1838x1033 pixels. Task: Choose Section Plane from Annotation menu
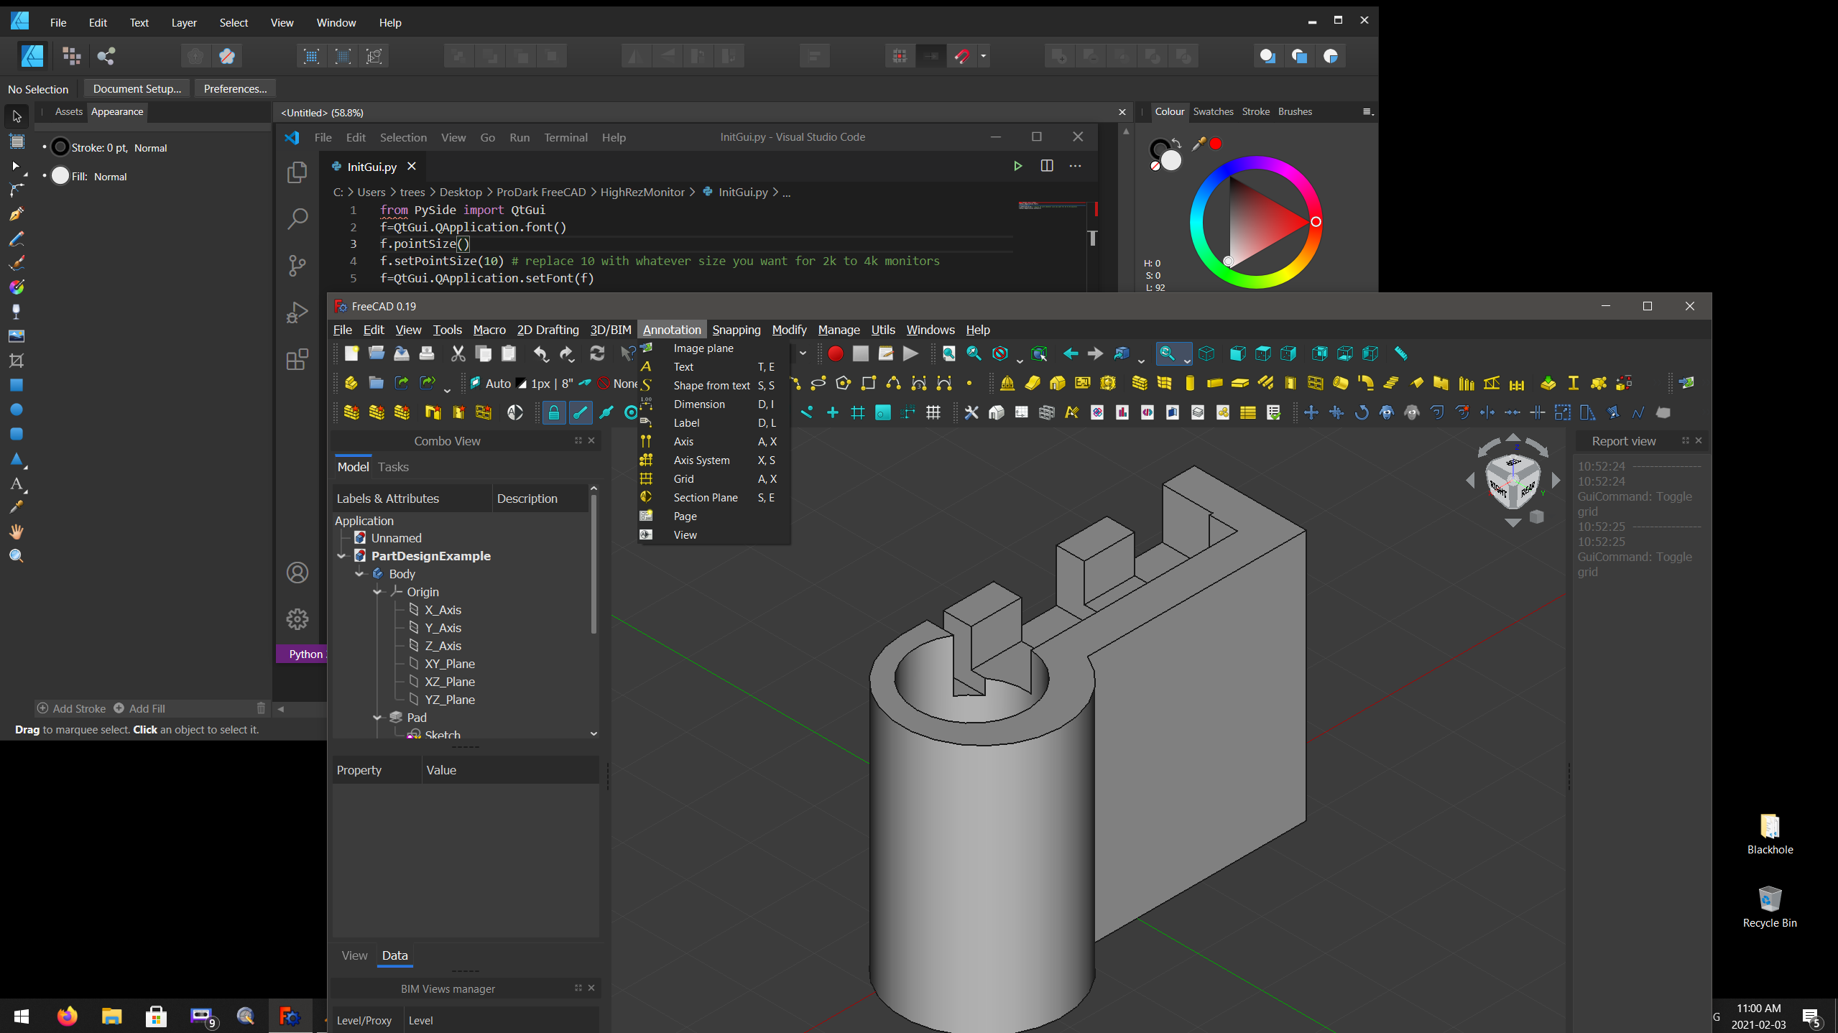point(705,498)
